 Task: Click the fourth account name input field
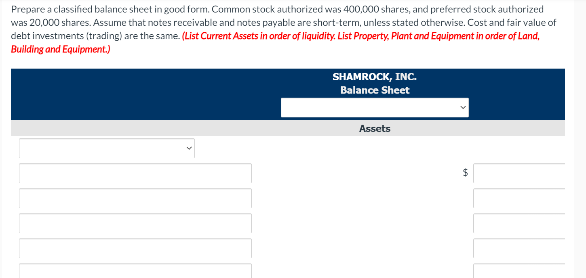pos(135,248)
